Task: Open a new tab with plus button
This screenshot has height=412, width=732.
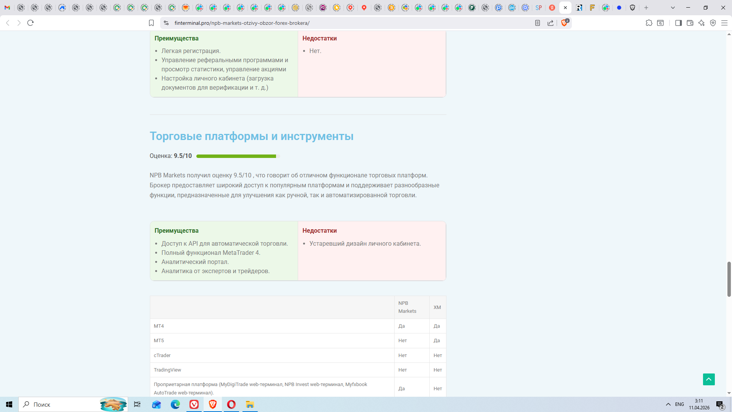Action: click(x=646, y=8)
